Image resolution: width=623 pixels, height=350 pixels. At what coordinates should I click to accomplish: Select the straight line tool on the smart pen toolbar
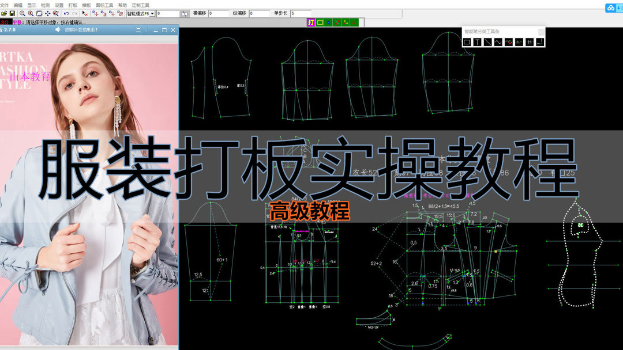point(488,41)
